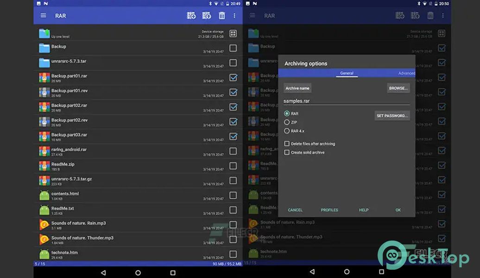This screenshot has height=278, width=480.
Task: Click the BROWSE... button
Action: (398, 88)
